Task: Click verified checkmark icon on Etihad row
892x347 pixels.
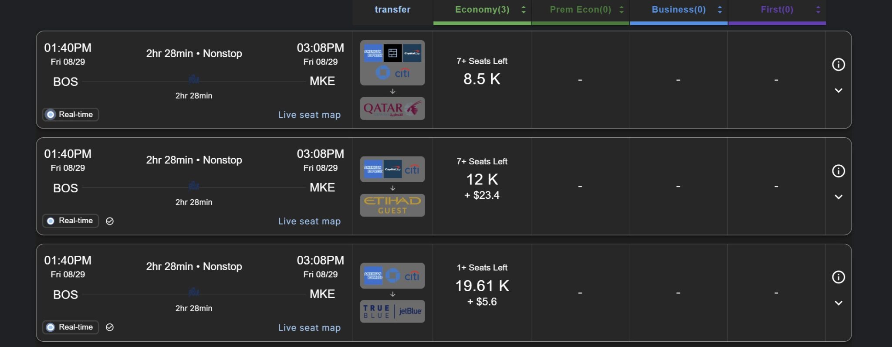Action: [x=110, y=221]
